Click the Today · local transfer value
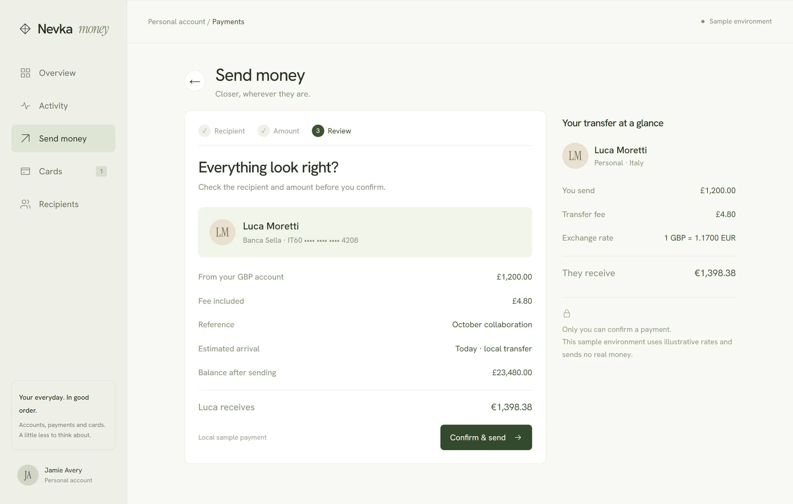Screen dimensions: 793x504 [493, 349]
